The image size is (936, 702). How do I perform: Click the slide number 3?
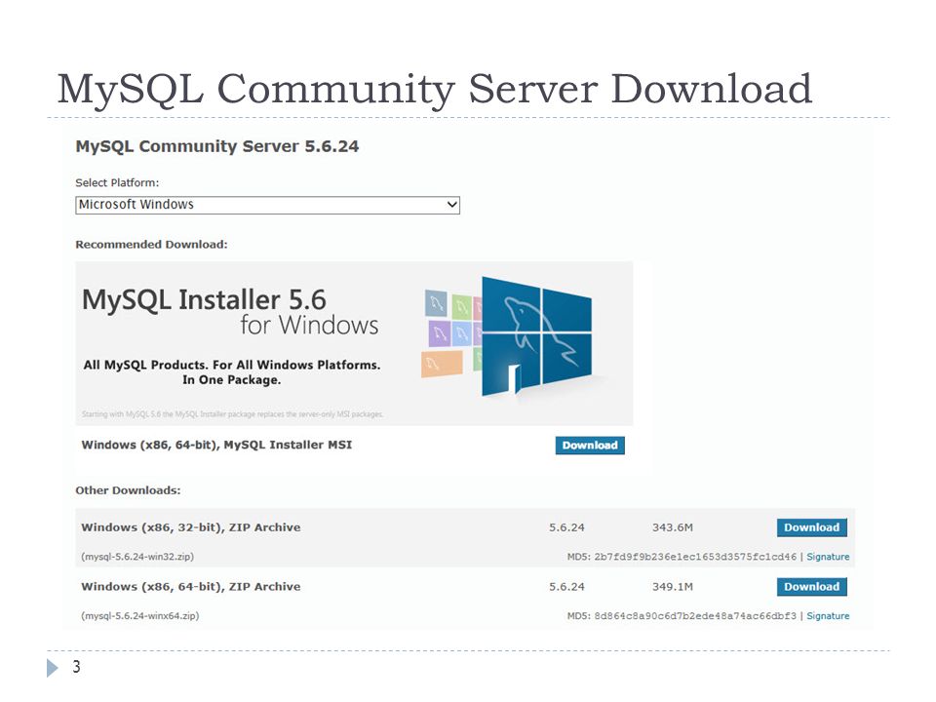[x=76, y=667]
